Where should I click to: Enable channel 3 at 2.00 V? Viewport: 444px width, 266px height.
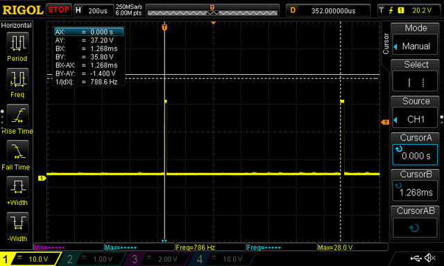pos(157,259)
